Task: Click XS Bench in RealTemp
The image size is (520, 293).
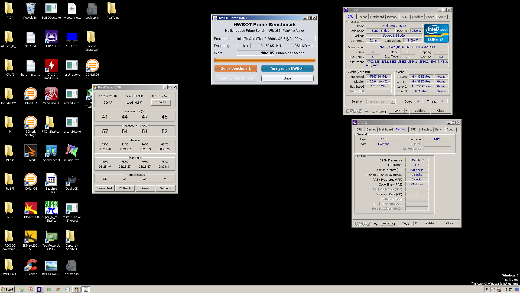Action: [x=125, y=188]
